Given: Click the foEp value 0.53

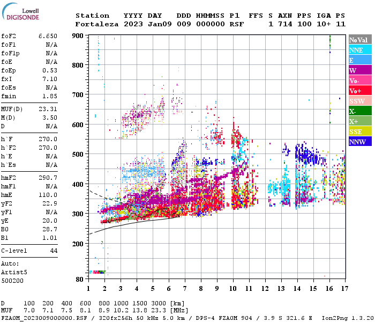Looking at the screenshot, I should (50, 70).
